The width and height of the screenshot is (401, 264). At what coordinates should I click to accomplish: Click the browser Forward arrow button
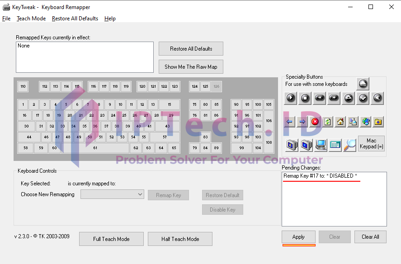302,122
